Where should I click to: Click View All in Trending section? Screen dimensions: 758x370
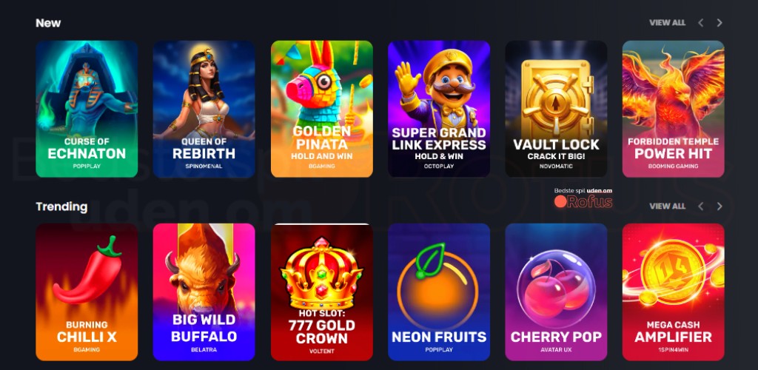[x=667, y=206]
